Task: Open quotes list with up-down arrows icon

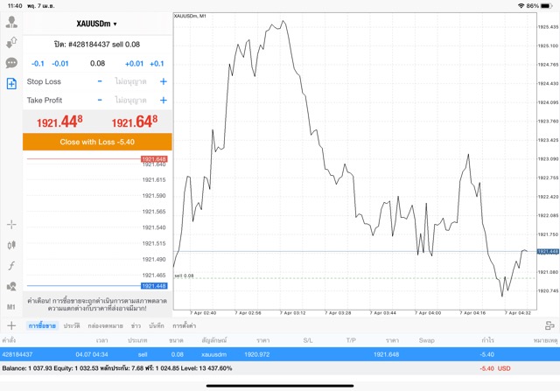Action: pos(11,43)
